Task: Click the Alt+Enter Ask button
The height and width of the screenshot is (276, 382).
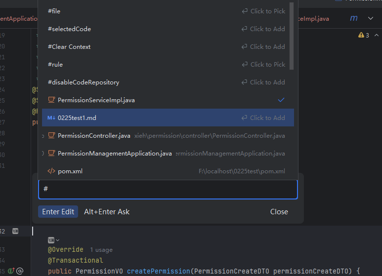Action: (107, 212)
